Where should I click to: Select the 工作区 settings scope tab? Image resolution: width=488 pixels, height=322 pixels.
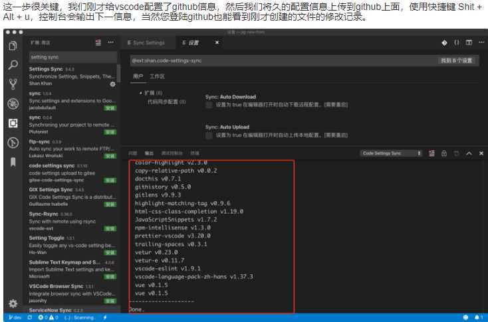pos(157,76)
